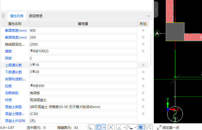
Task: Switch to the 图层管理 tab
Action: point(36,16)
